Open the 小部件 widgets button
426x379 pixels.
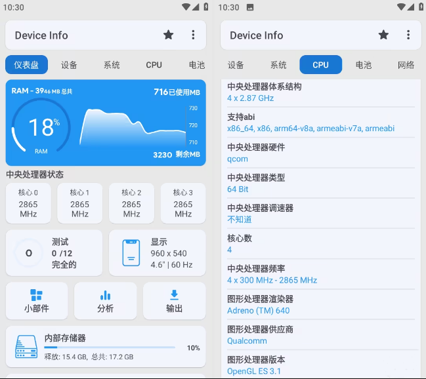[37, 300]
